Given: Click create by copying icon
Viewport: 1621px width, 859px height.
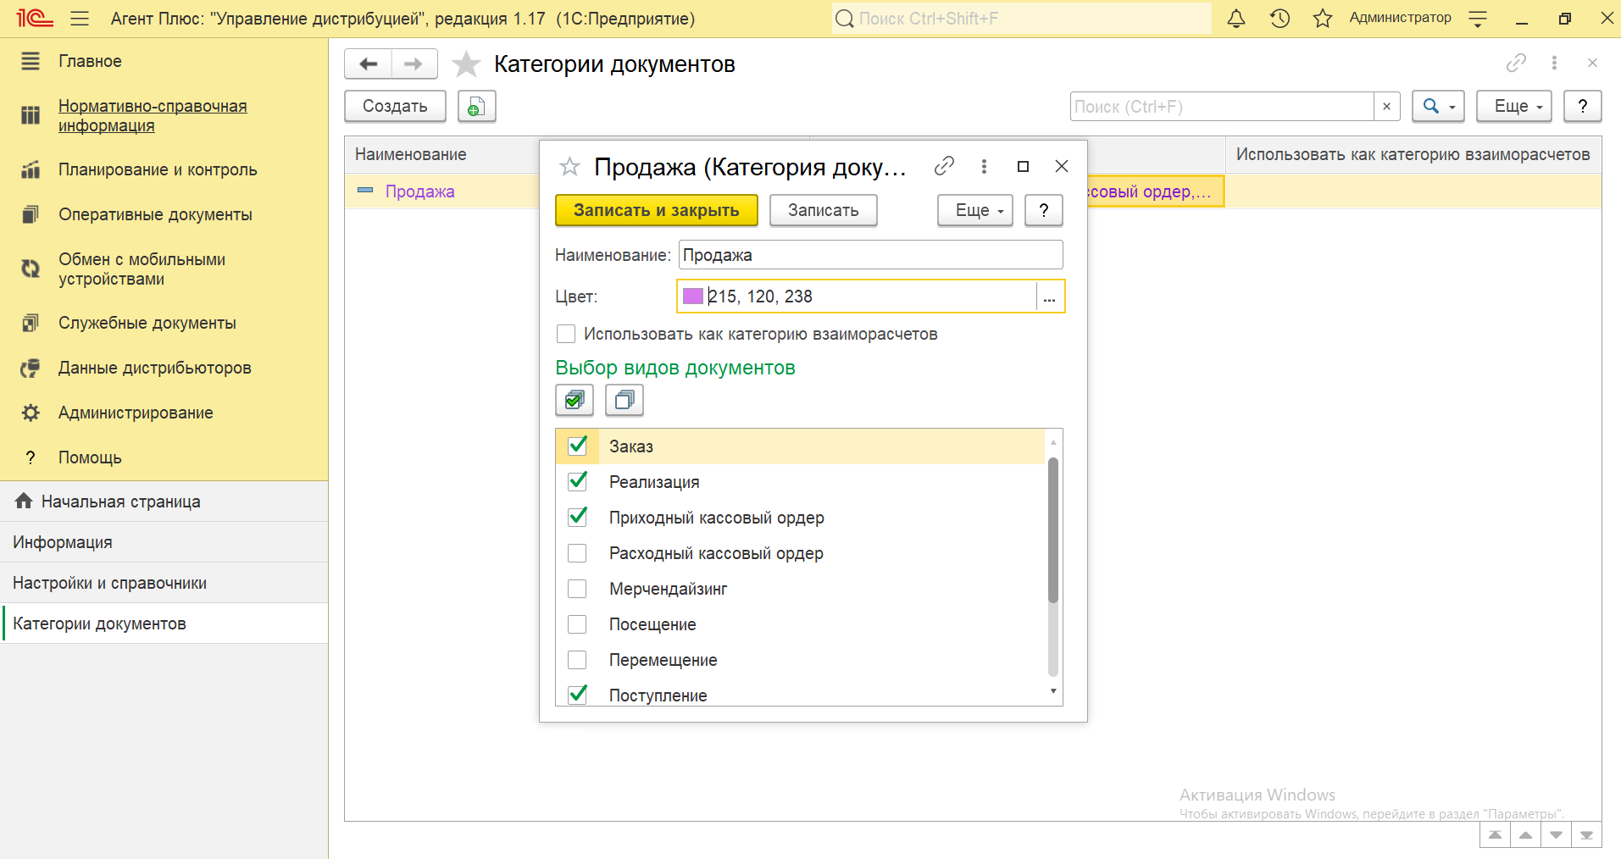Looking at the screenshot, I should tap(476, 107).
